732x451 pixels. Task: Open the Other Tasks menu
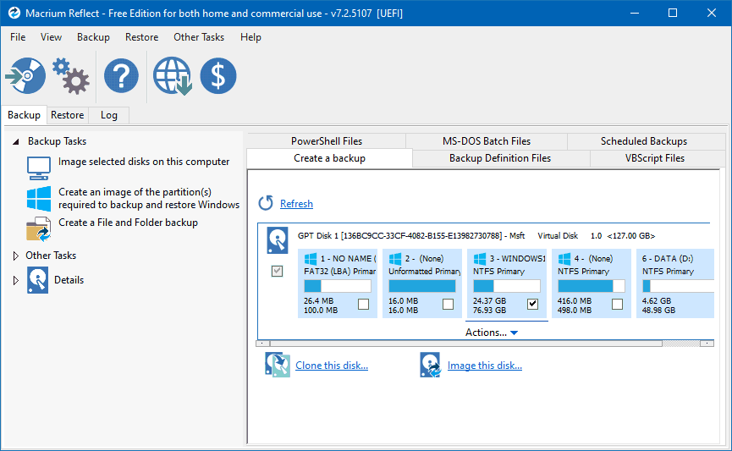pos(199,37)
